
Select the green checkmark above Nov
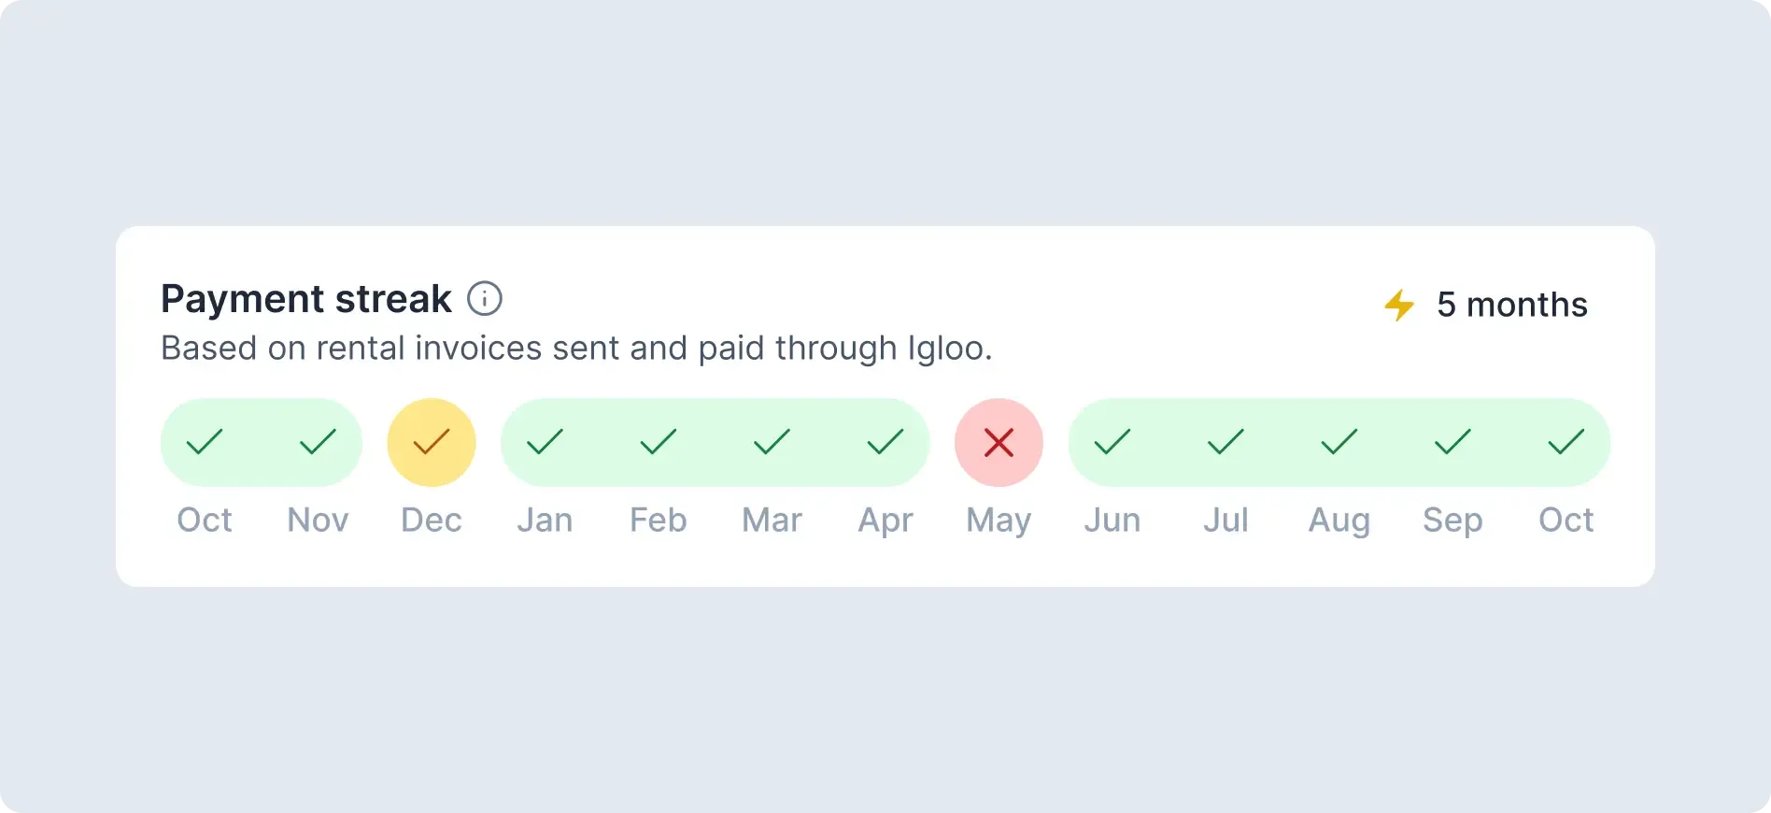point(318,442)
